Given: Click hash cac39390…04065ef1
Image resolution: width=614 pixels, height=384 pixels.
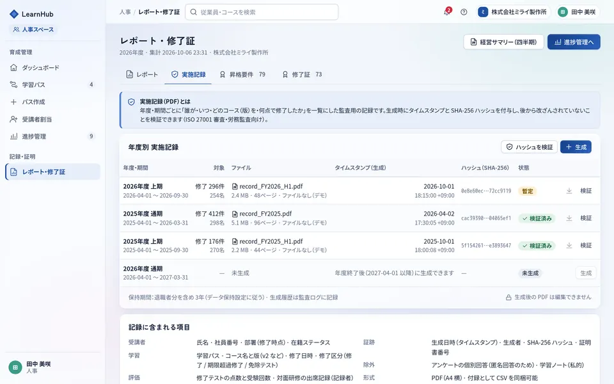Looking at the screenshot, I should 486,218.
